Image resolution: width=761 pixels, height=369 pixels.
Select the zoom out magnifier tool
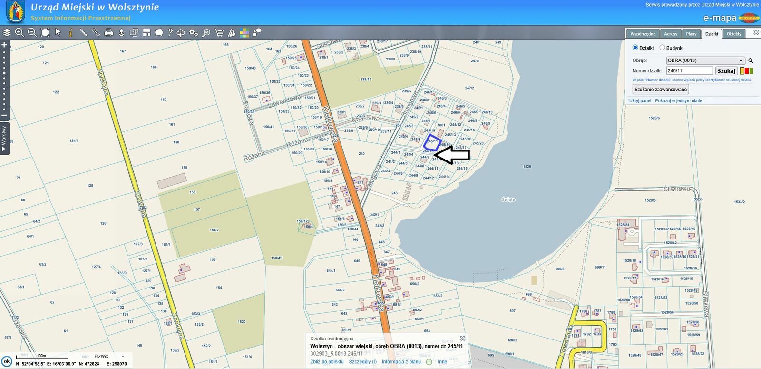[x=32, y=32]
